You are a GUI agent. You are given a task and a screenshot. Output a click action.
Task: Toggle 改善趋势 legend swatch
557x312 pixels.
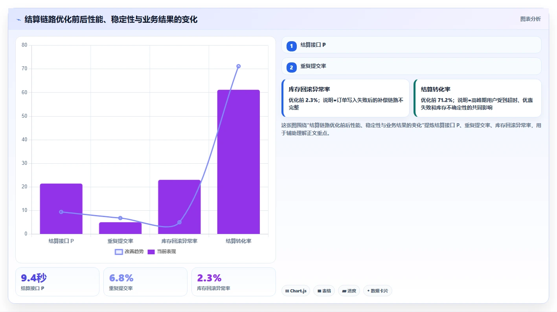tap(119, 252)
